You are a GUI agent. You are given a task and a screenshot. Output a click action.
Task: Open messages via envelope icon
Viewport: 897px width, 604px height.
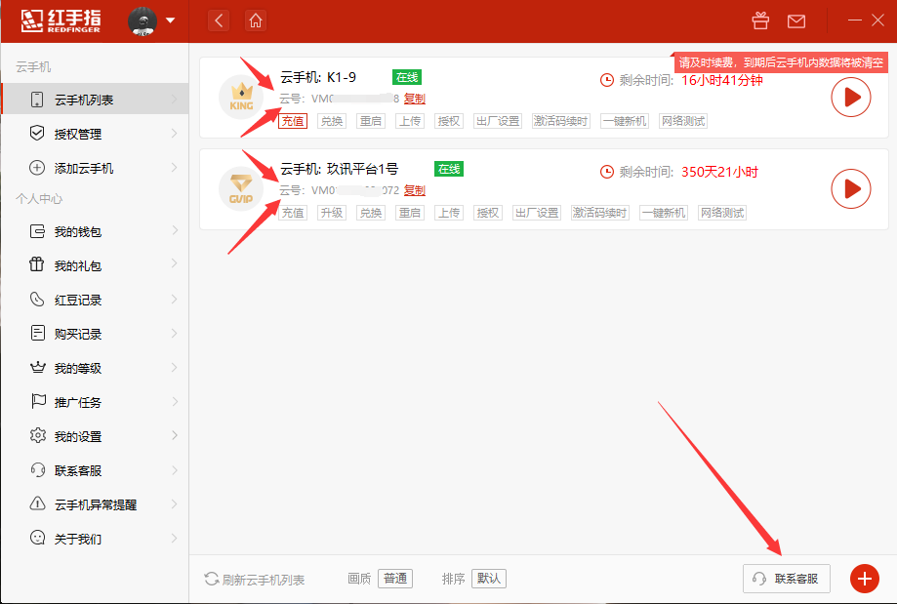point(796,20)
